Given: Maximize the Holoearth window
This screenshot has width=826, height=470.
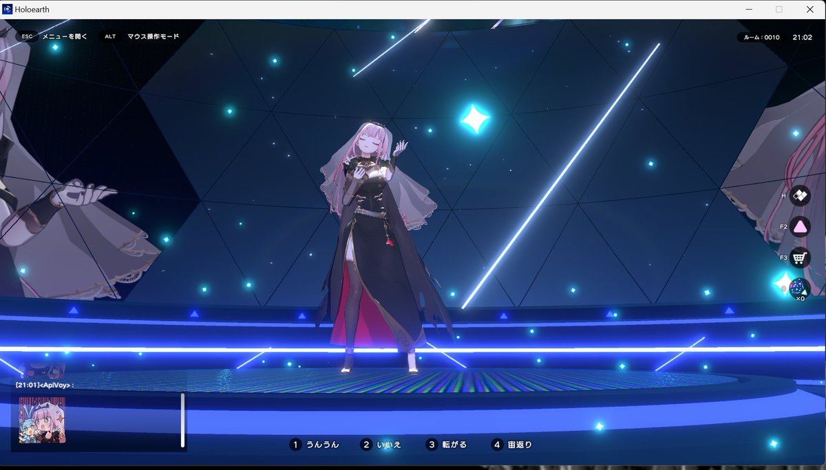Looking at the screenshot, I should click(x=779, y=10).
